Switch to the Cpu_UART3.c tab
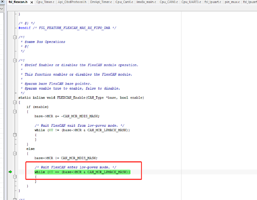Screen dimensions: 257x200 [x=191, y=2]
